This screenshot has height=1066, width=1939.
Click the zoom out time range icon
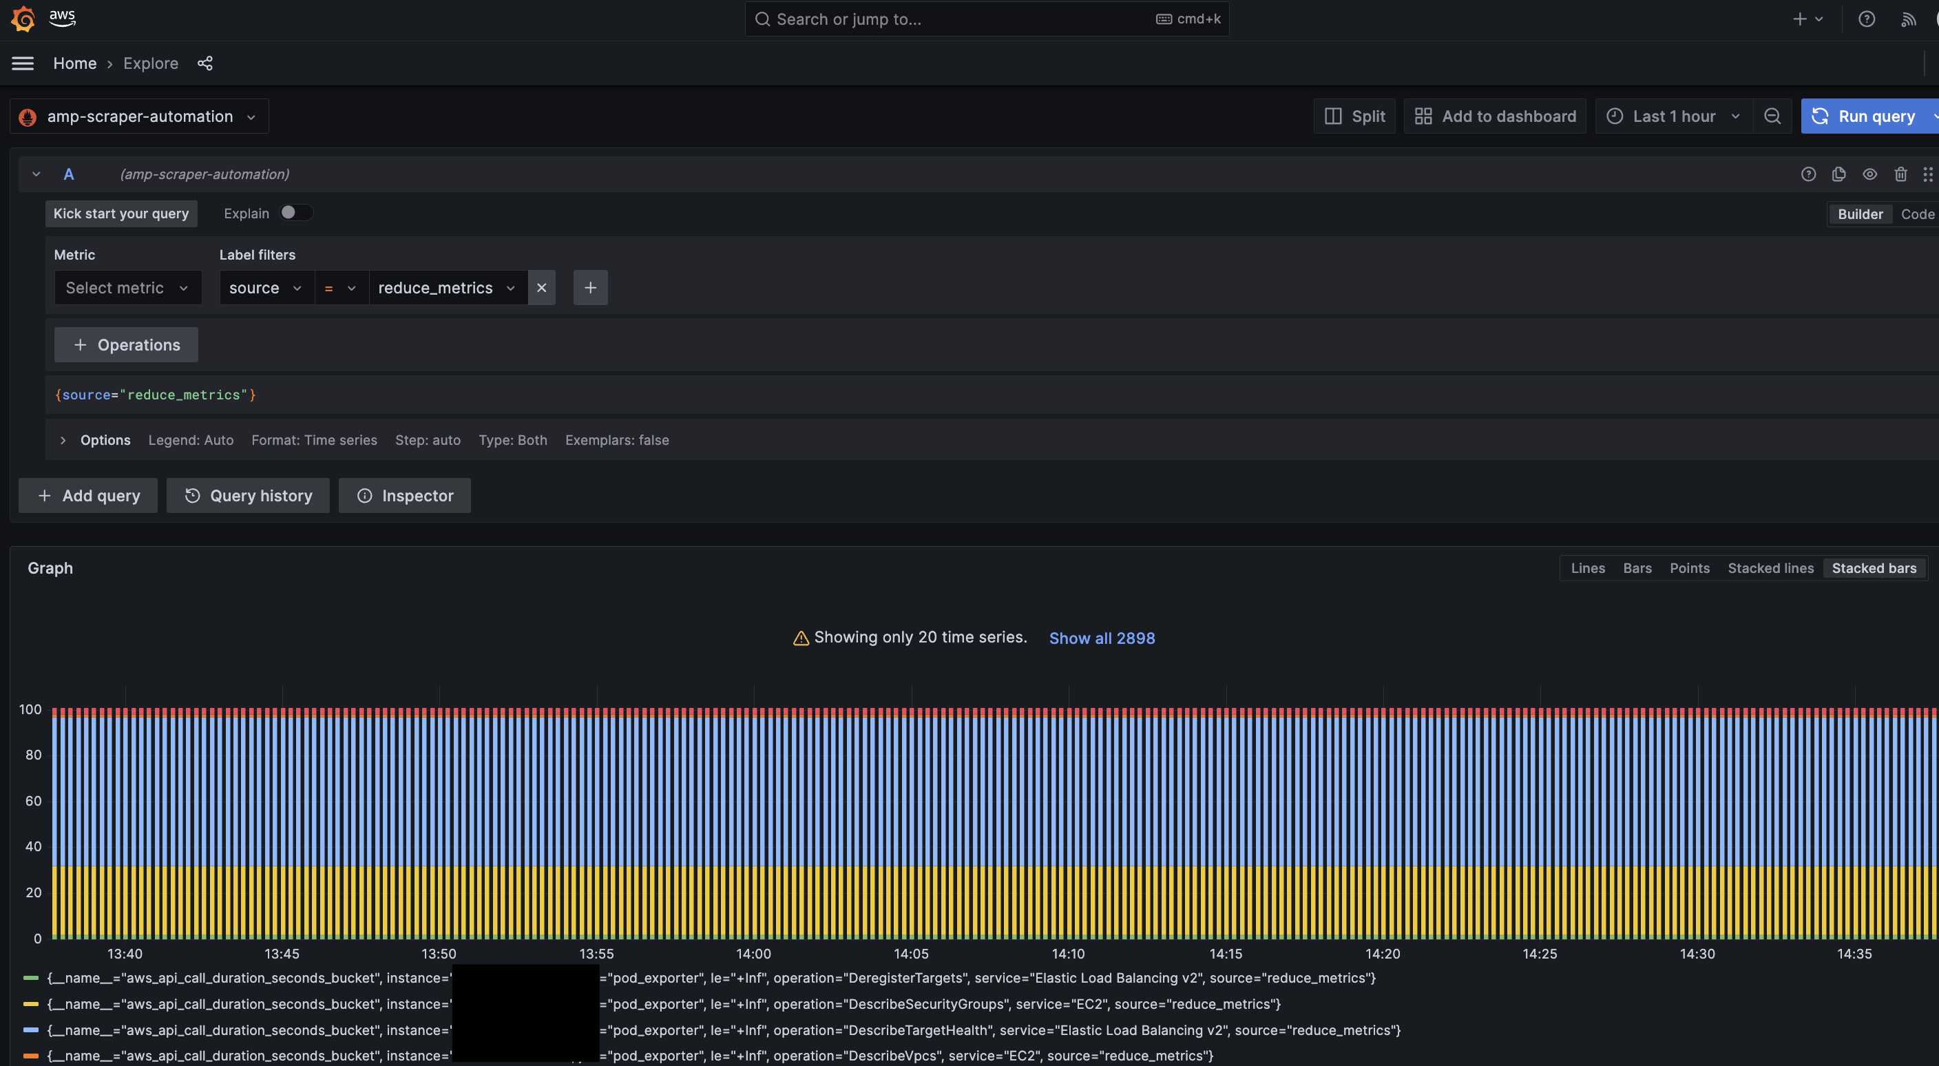[1772, 116]
